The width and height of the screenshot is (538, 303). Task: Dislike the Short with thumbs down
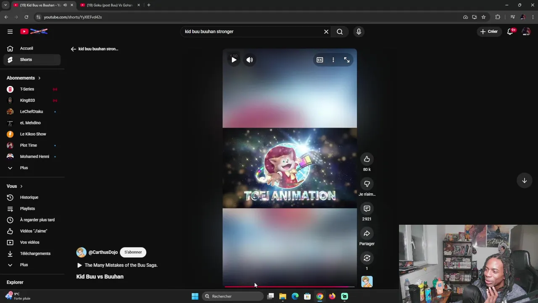(x=367, y=184)
